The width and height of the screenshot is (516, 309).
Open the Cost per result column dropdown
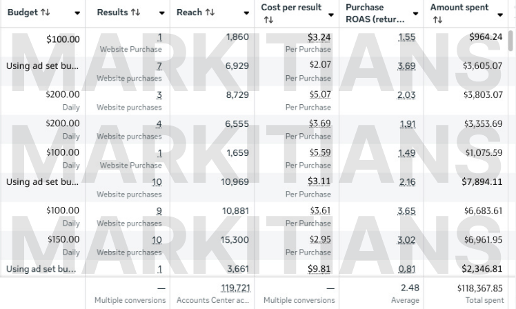click(331, 14)
